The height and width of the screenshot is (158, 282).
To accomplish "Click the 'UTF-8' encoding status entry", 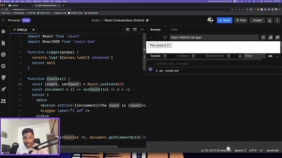I will point(253,150).
